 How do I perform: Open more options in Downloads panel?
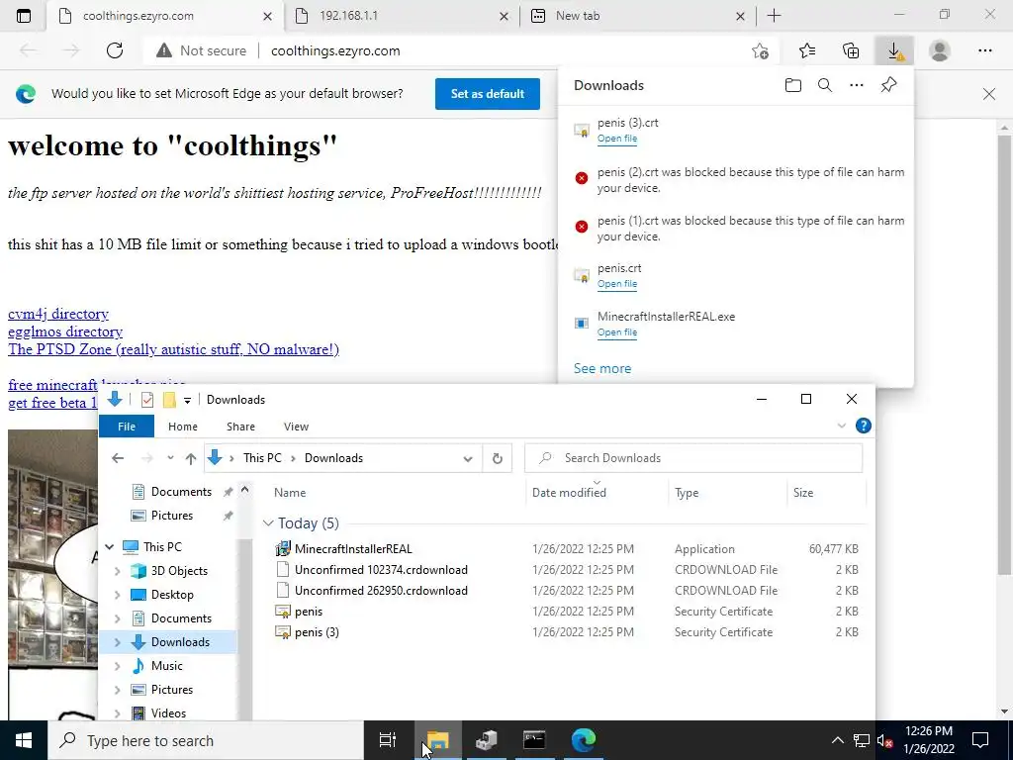click(x=856, y=85)
